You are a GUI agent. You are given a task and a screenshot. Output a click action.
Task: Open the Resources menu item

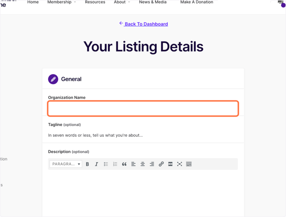coord(95,2)
